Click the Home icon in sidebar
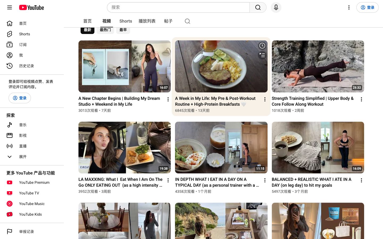The height and width of the screenshot is (239, 383). (10, 23)
